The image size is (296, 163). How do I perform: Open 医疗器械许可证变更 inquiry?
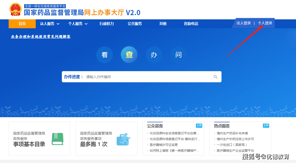(164, 145)
